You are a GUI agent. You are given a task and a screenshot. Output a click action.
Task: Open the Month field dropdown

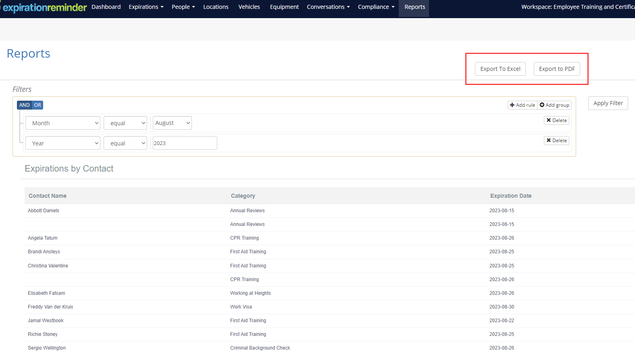pos(63,123)
